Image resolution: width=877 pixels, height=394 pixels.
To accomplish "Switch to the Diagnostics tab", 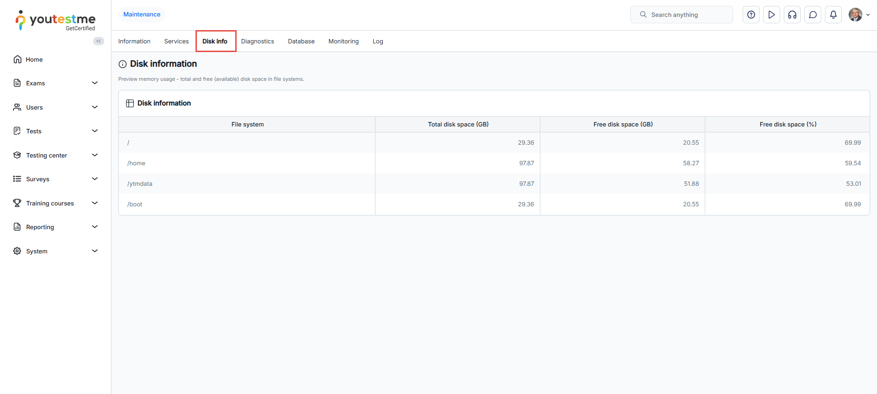I will [257, 41].
